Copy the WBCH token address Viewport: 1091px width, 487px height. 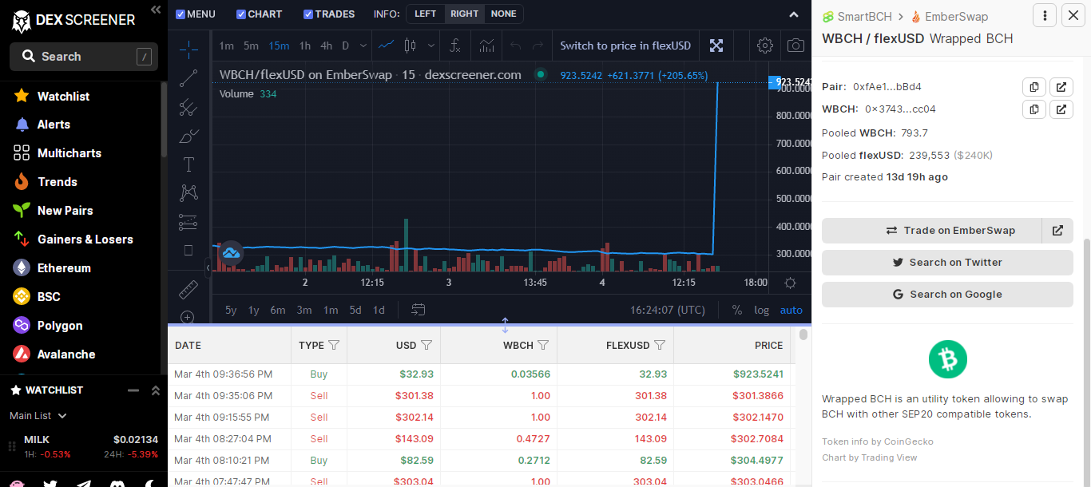pyautogui.click(x=1034, y=109)
